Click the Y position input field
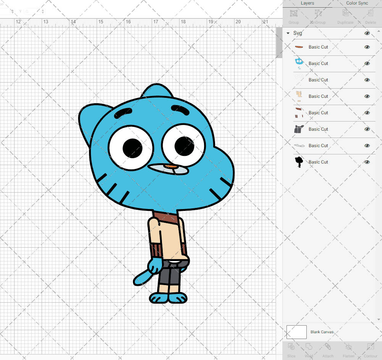 pyautogui.click(x=32, y=11)
